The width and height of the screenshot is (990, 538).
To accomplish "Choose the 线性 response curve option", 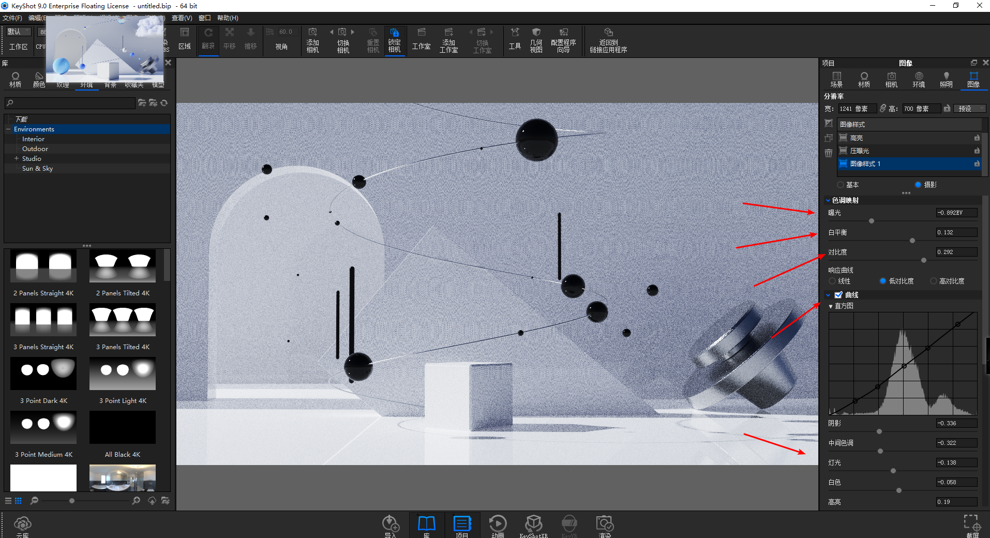I will (x=832, y=281).
